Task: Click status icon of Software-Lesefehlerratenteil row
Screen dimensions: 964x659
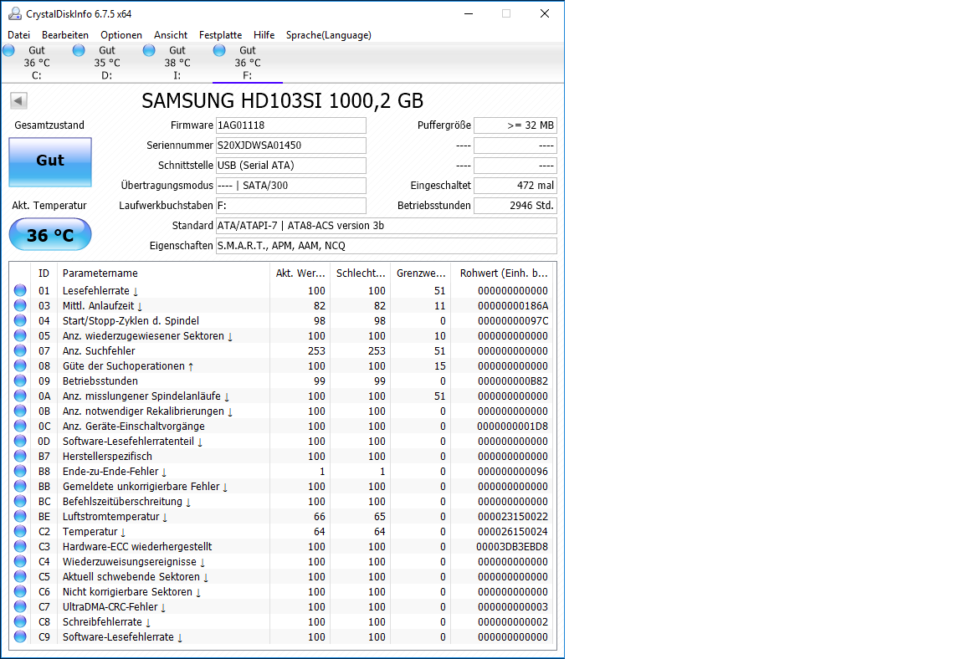Action: click(x=20, y=441)
